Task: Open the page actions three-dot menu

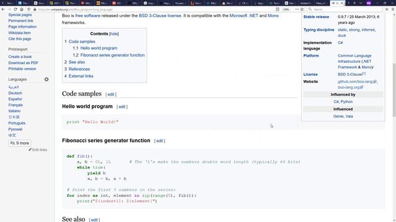Action: point(297,9)
